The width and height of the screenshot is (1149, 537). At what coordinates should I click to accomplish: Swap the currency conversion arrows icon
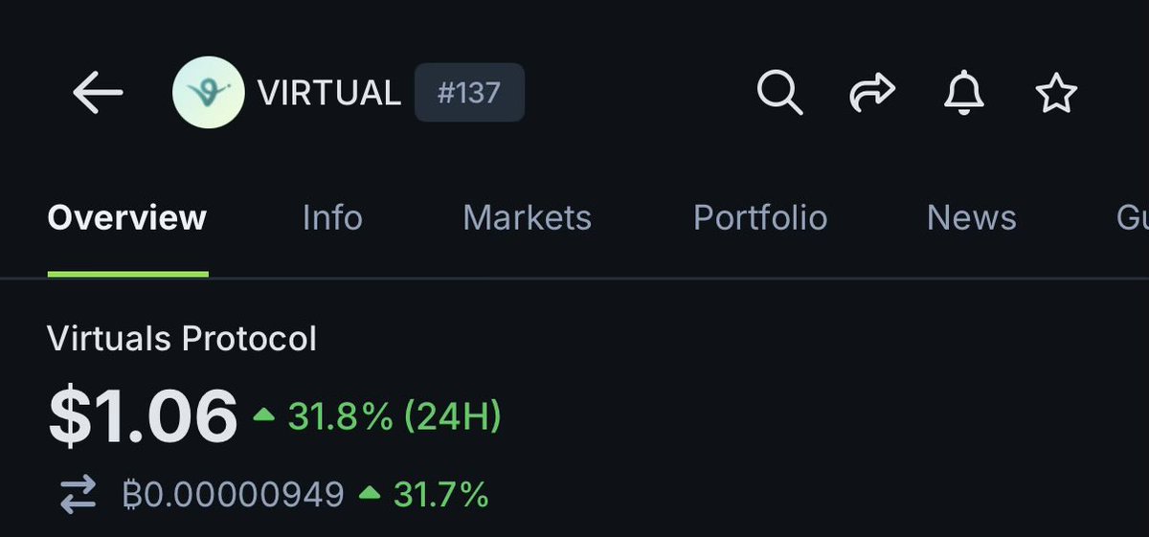[x=79, y=495]
